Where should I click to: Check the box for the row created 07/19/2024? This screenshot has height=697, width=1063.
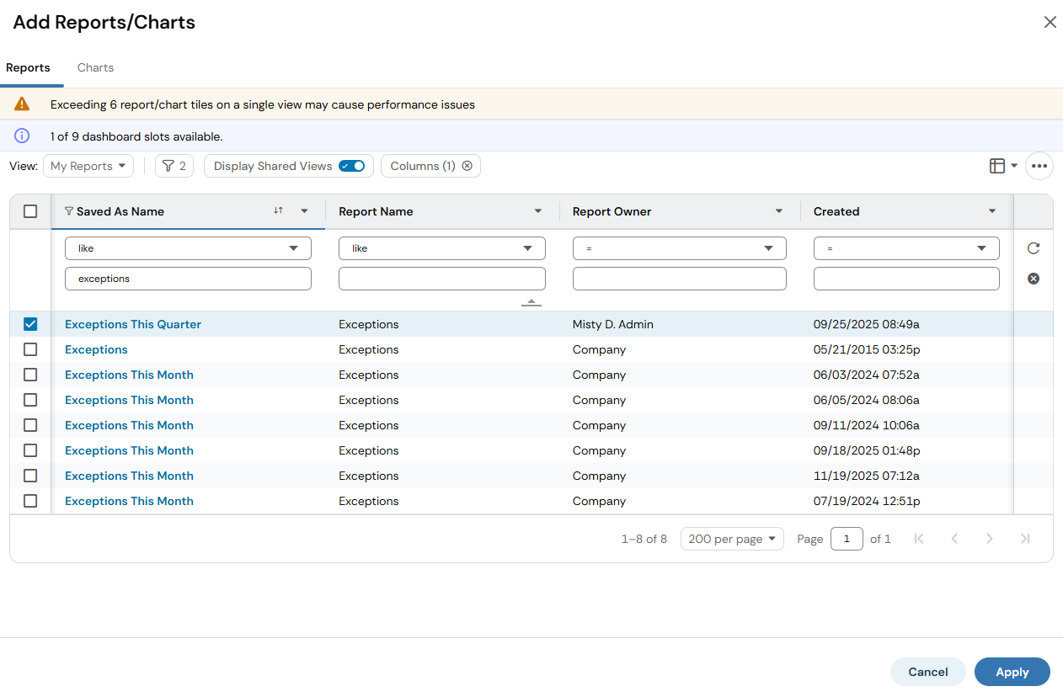(30, 501)
